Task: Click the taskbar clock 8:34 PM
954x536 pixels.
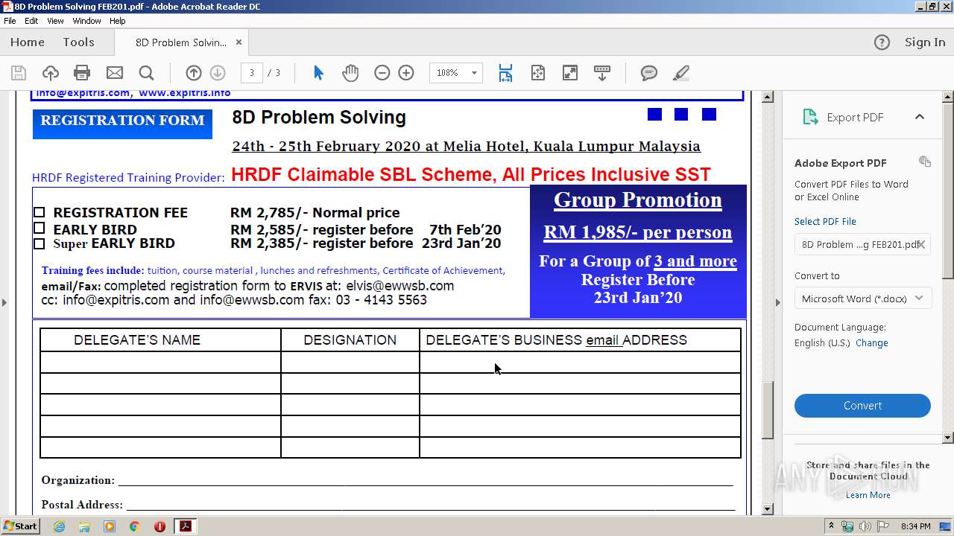Action: [x=916, y=526]
